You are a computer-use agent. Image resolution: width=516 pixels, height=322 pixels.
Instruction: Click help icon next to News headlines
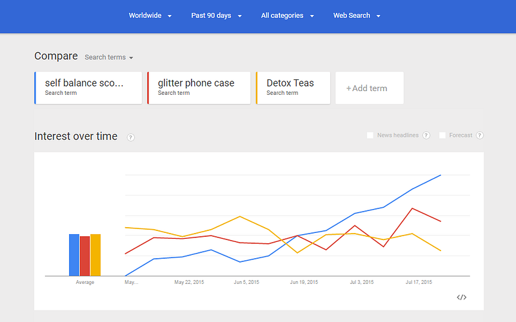(426, 136)
